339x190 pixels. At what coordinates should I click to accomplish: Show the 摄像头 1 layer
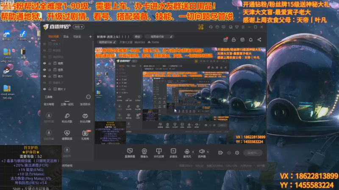point(44,83)
